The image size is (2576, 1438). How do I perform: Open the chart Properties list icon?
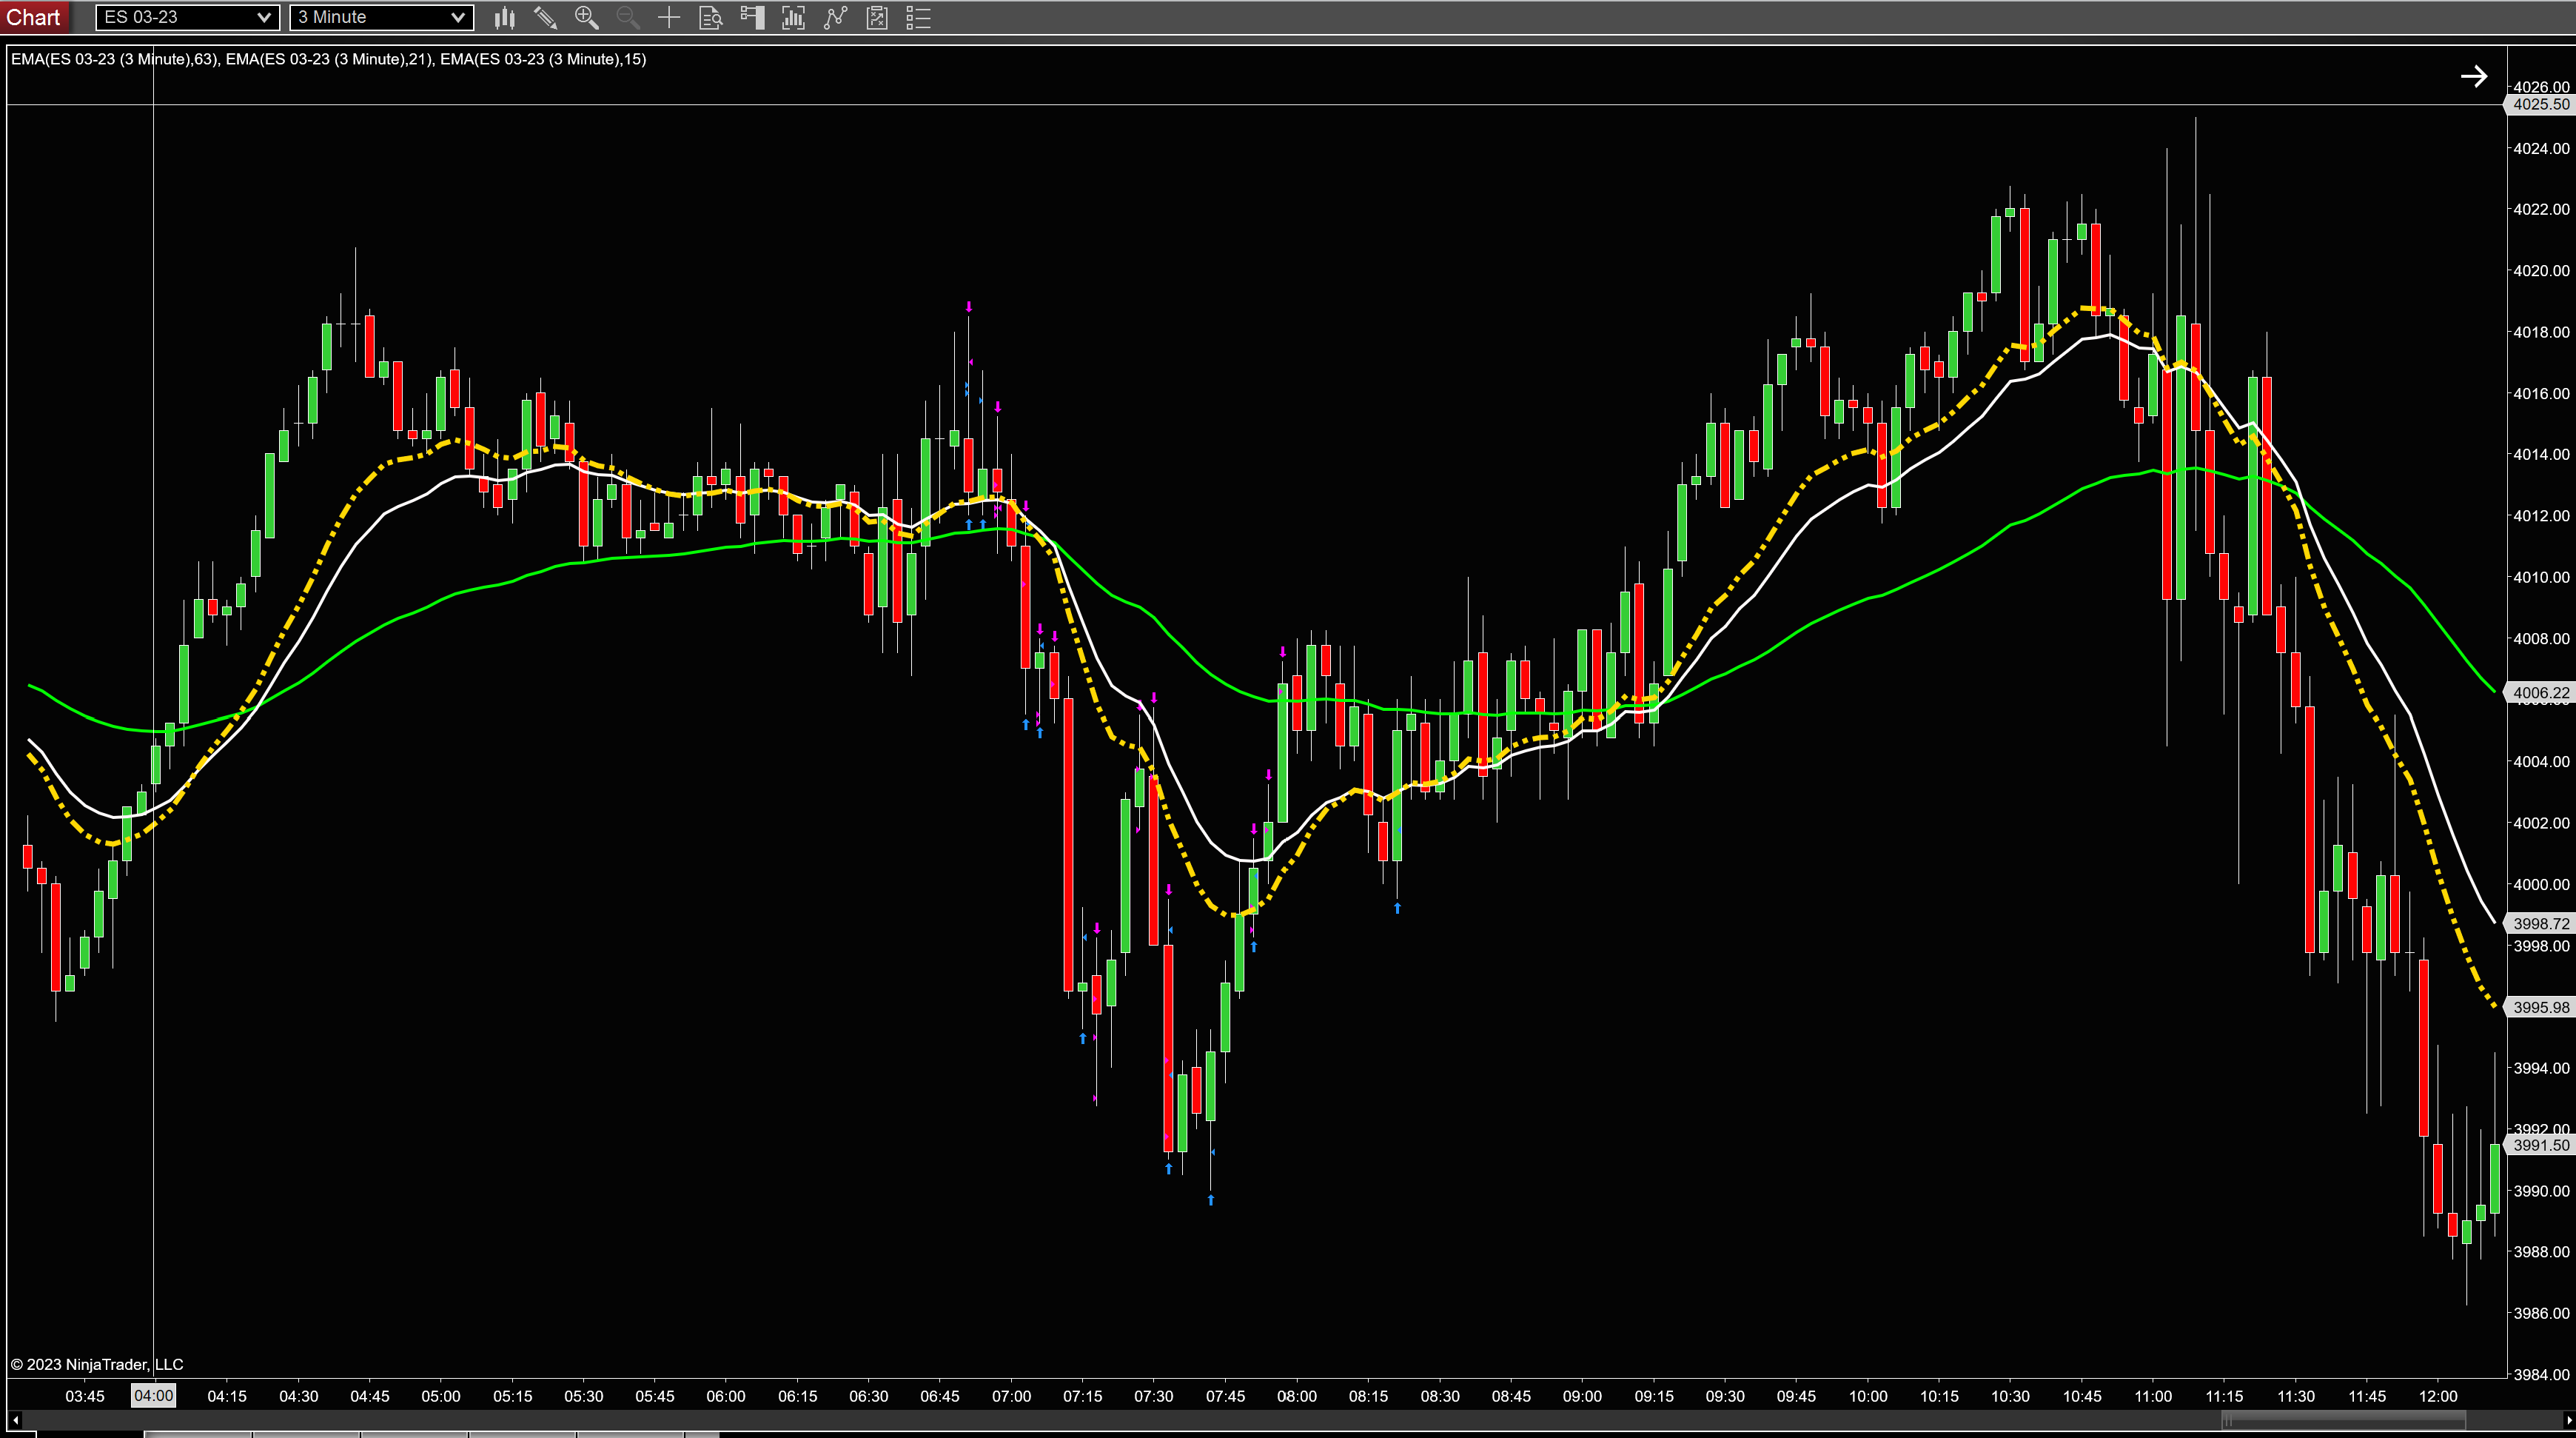pyautogui.click(x=918, y=17)
